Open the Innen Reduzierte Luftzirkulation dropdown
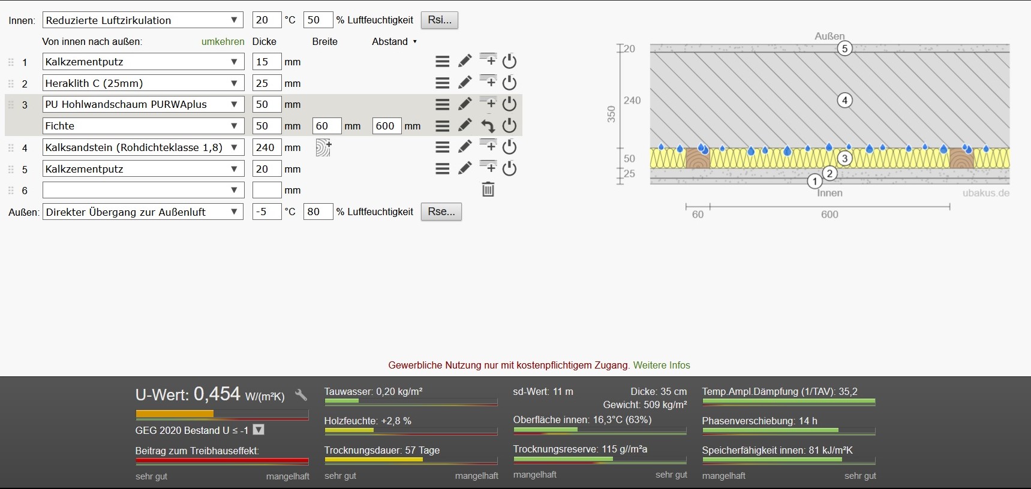The height and width of the screenshot is (489, 1031). 143,20
